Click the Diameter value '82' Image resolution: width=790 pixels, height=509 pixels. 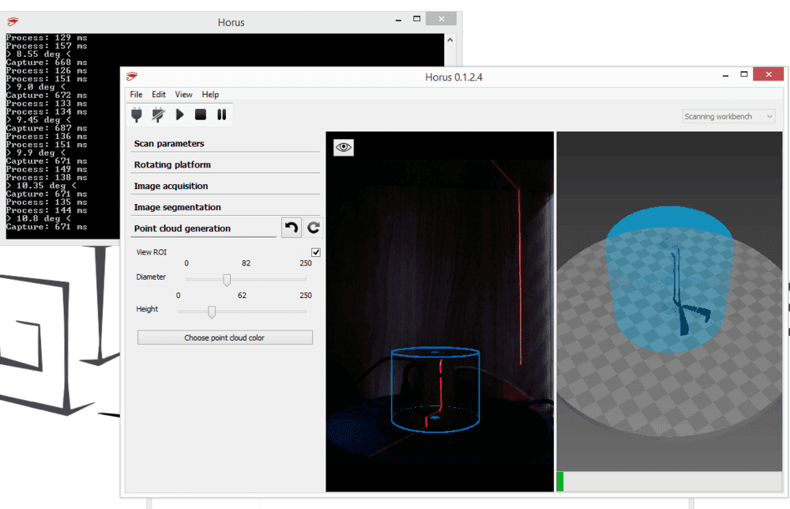[x=246, y=263]
